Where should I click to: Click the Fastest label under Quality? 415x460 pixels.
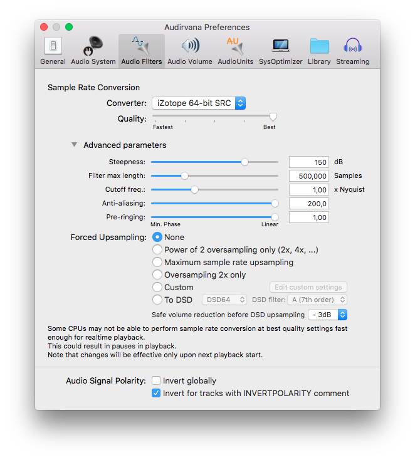click(x=163, y=127)
